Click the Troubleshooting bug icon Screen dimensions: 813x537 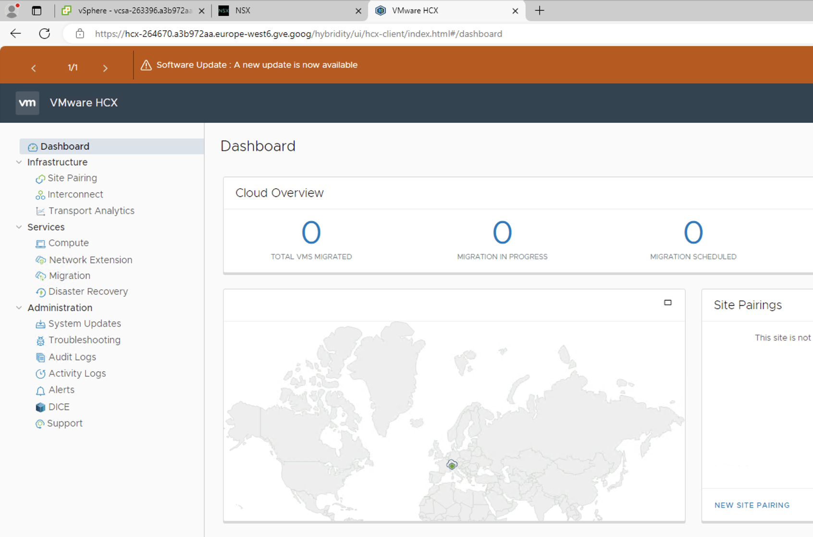tap(40, 341)
